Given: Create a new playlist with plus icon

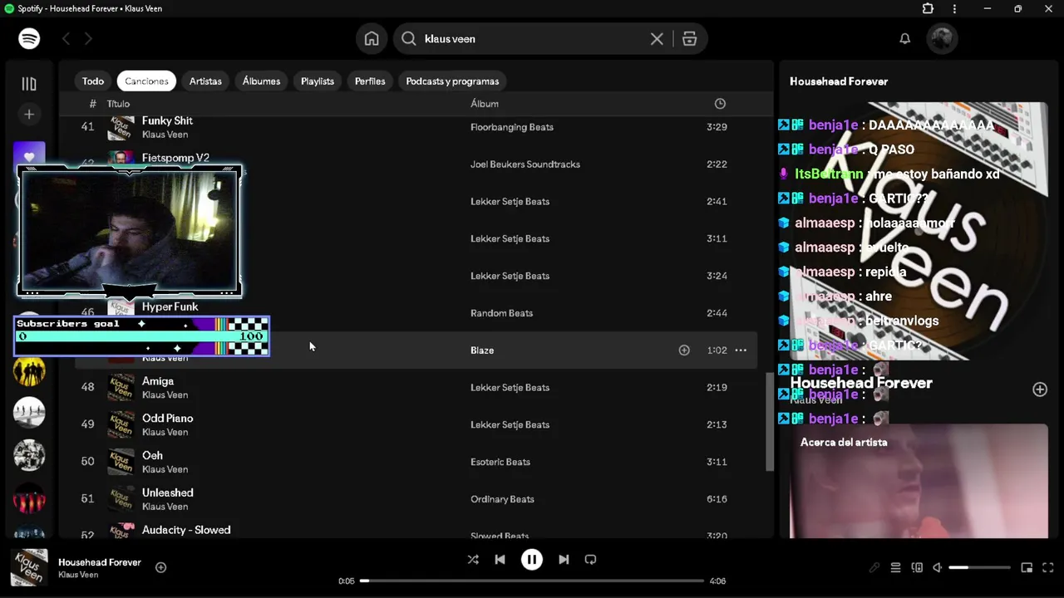Looking at the screenshot, I should click(x=29, y=114).
